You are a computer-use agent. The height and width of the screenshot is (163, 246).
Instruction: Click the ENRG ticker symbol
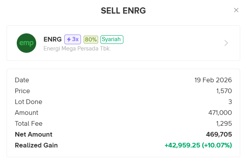tap(53, 39)
